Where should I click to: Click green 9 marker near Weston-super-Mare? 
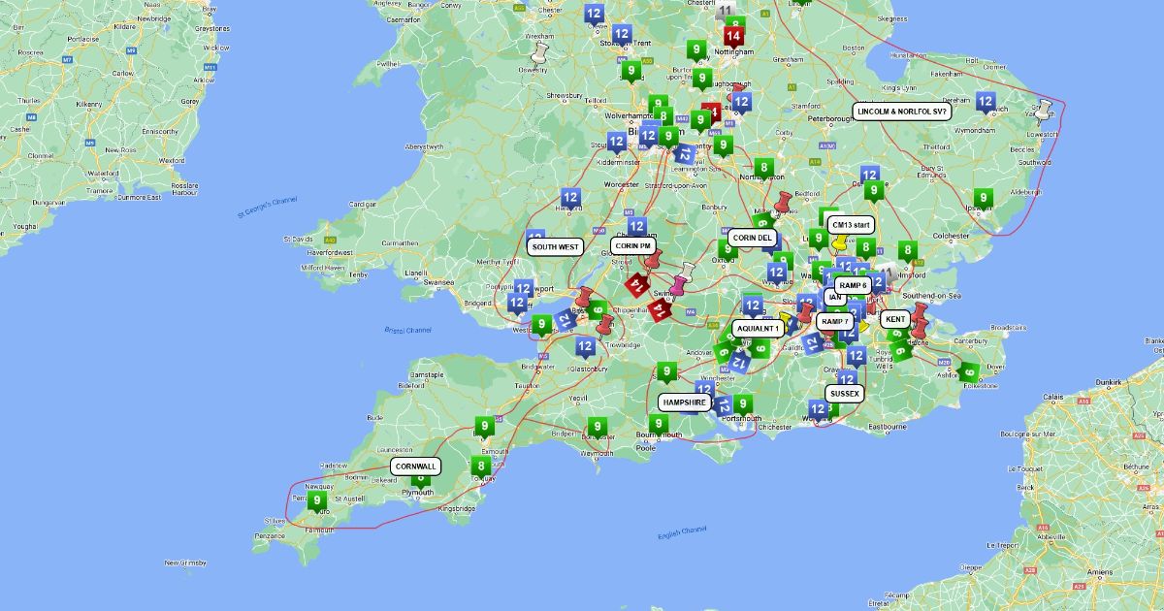541,323
